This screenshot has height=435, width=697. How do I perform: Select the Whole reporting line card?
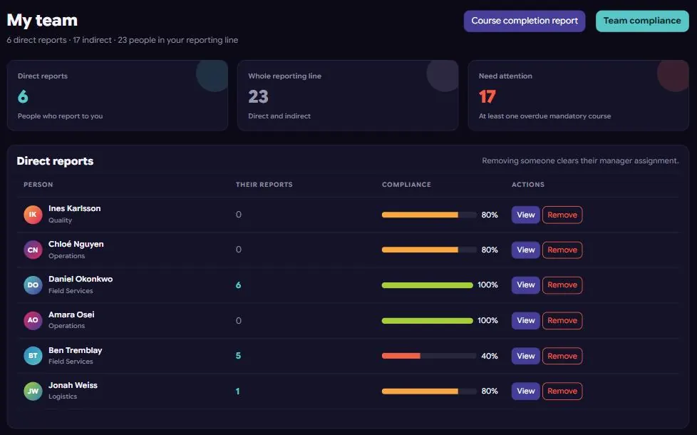[348, 96]
